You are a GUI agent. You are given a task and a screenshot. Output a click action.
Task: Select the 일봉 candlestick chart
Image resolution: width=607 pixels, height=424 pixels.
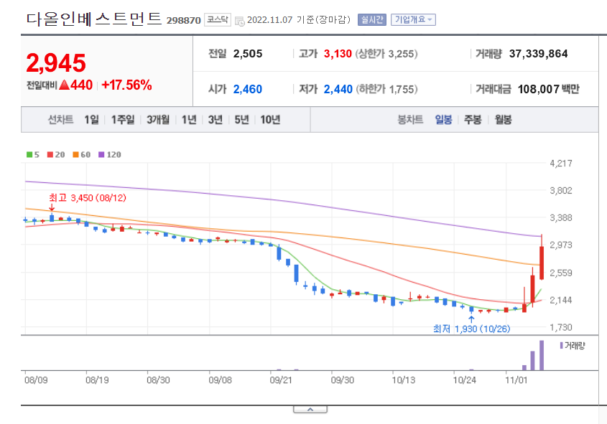point(443,120)
